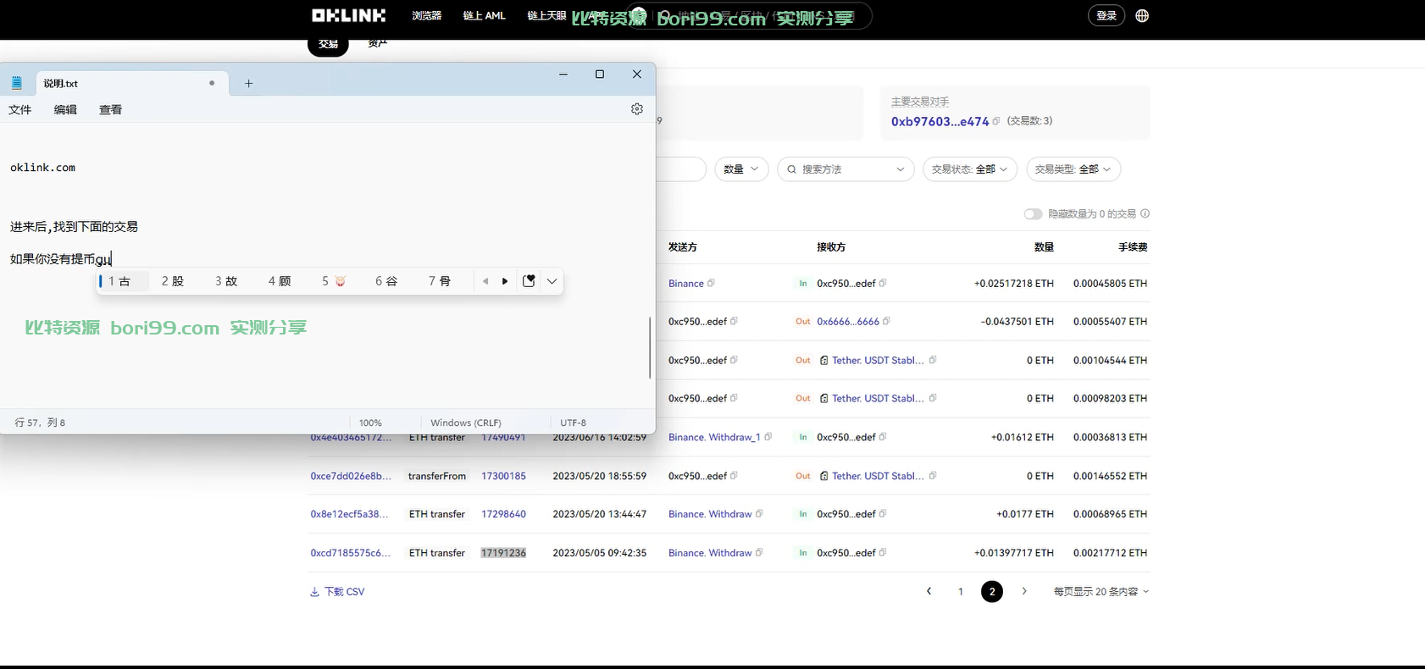Choose IME candidate 1 古
1425x669 pixels.
(124, 281)
